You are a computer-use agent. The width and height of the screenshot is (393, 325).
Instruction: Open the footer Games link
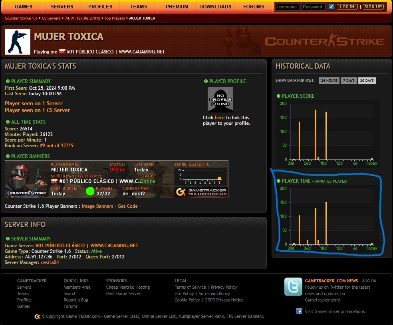[x=24, y=307]
